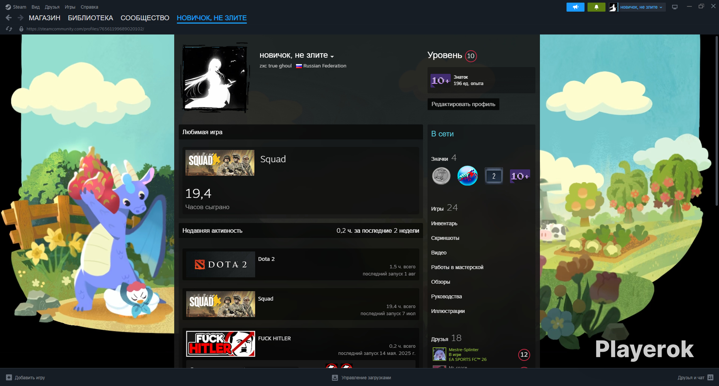
Task: Click the steamcommunity profile URL field
Action: 85,29
